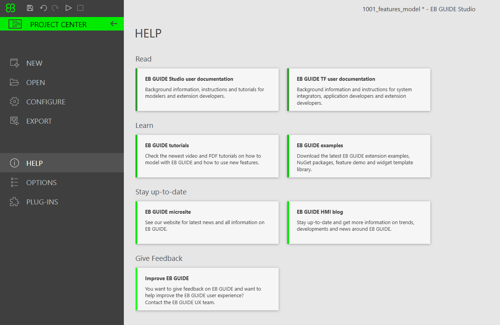This screenshot has width=500, height=325.
Task: Click the Export icon
Action: tap(14, 121)
